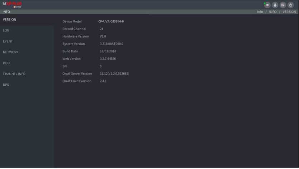
Task: Click the Device Model label
Action: 72,21
